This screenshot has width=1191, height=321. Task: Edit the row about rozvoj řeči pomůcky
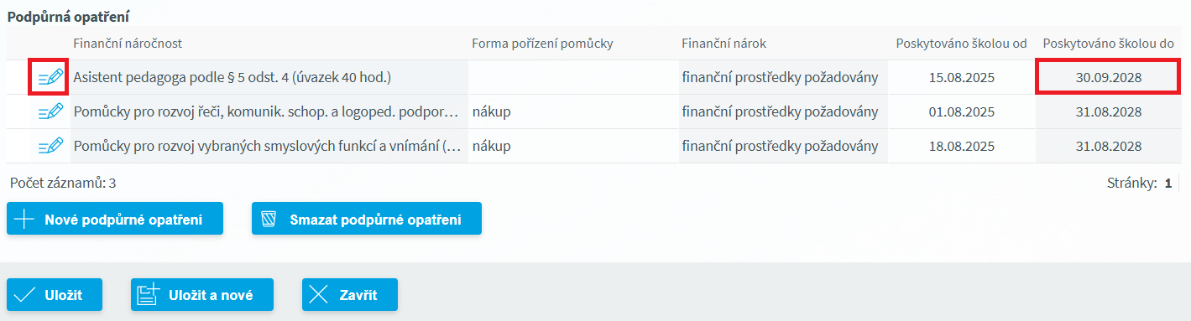click(50, 111)
